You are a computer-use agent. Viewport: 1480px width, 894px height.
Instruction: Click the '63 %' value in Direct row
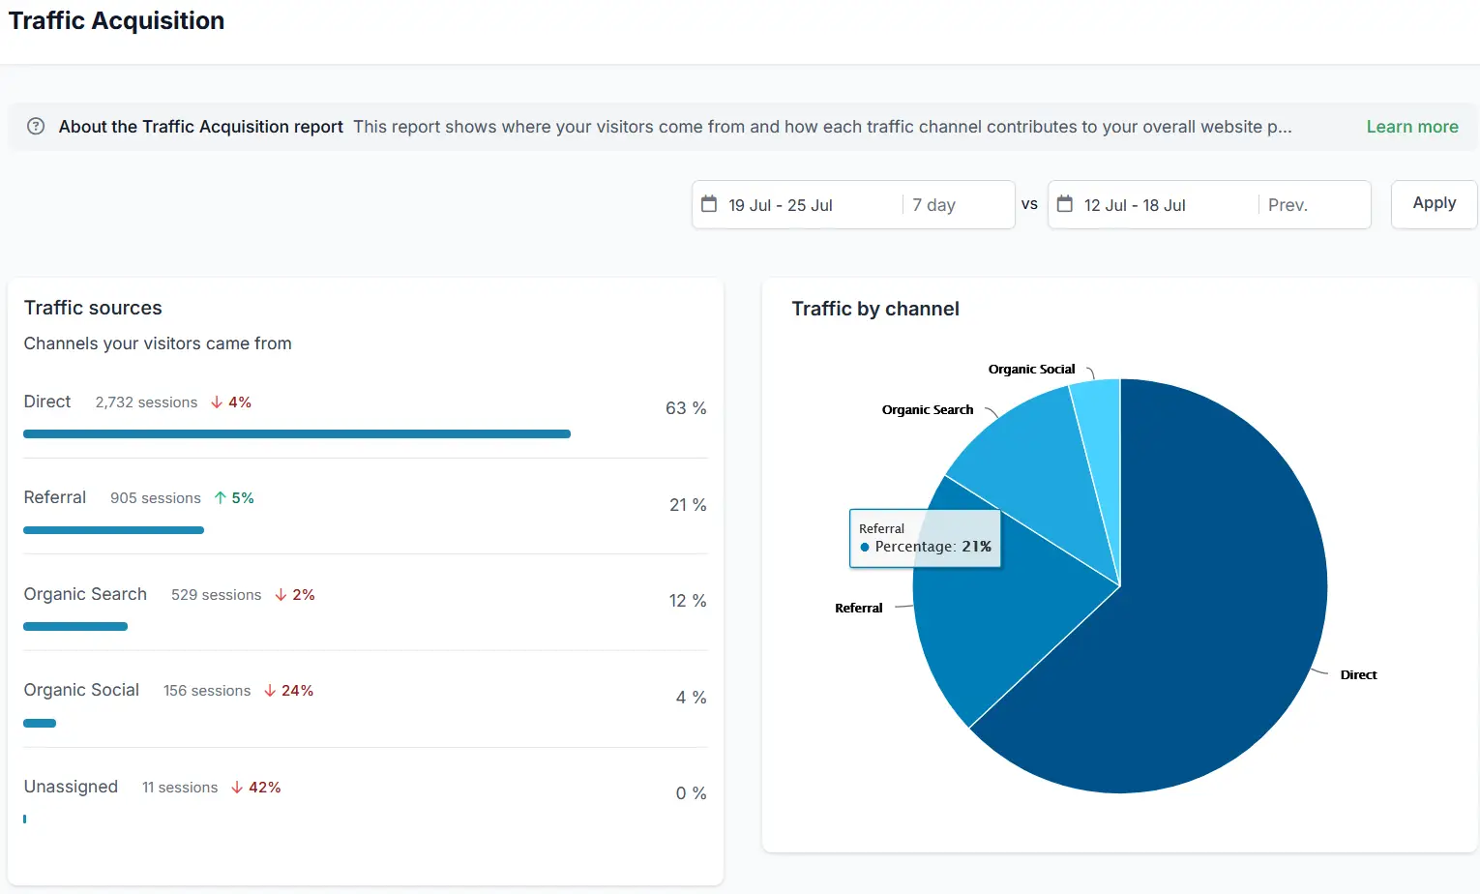(x=686, y=408)
